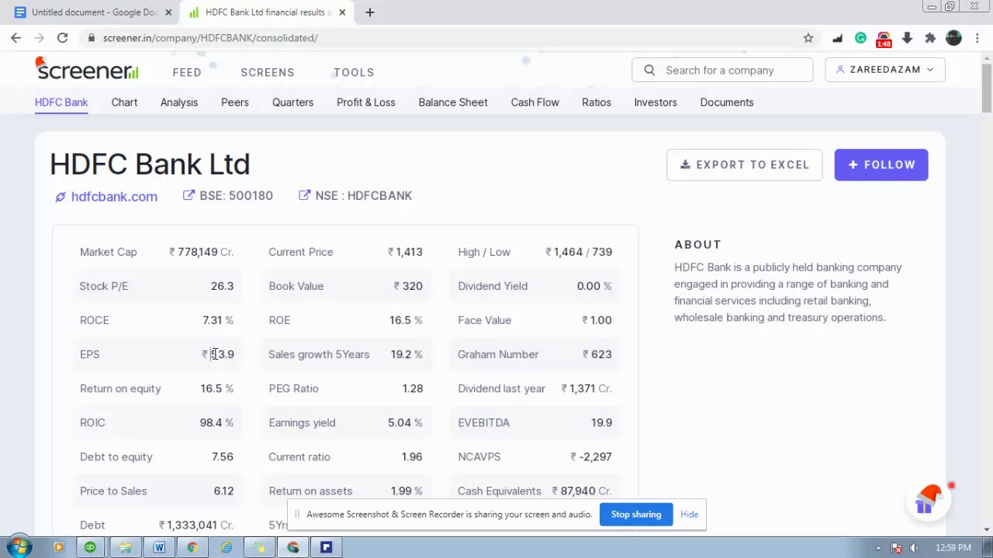Image resolution: width=993 pixels, height=558 pixels.
Task: Click the EXPORT TO EXCEL button
Action: [745, 164]
